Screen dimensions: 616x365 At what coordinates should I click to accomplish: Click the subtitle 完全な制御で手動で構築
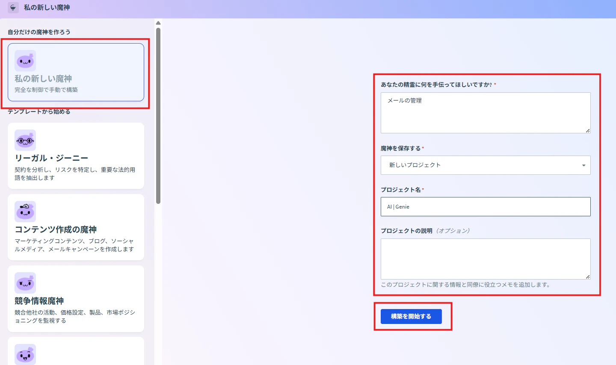[46, 90]
